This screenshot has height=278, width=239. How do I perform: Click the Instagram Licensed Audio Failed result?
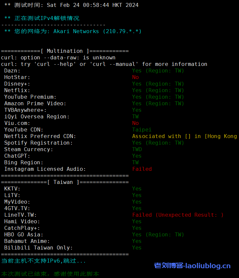click(x=142, y=169)
